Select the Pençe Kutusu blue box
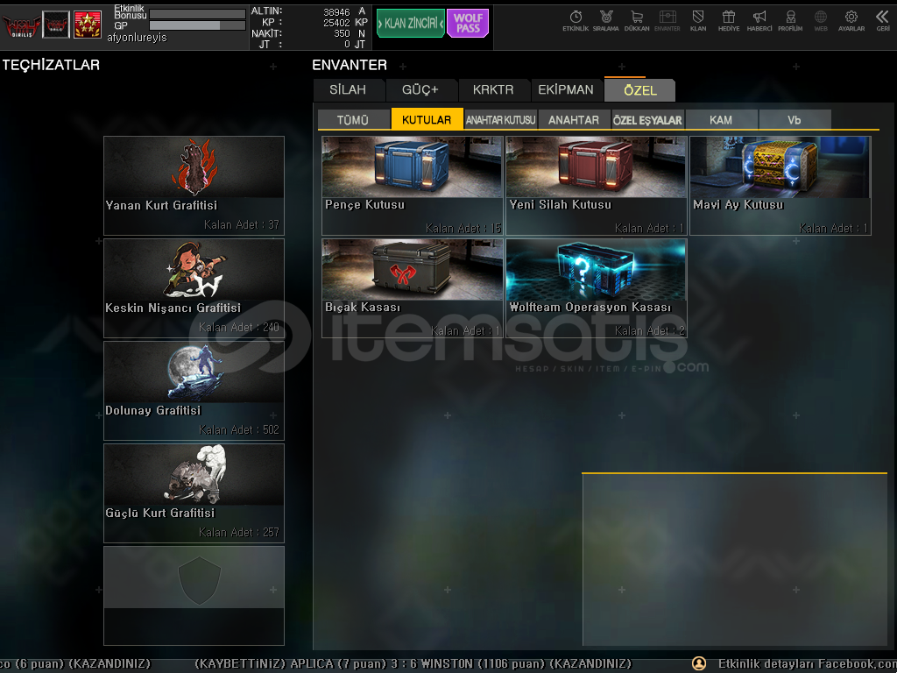This screenshot has width=897, height=673. [x=412, y=186]
